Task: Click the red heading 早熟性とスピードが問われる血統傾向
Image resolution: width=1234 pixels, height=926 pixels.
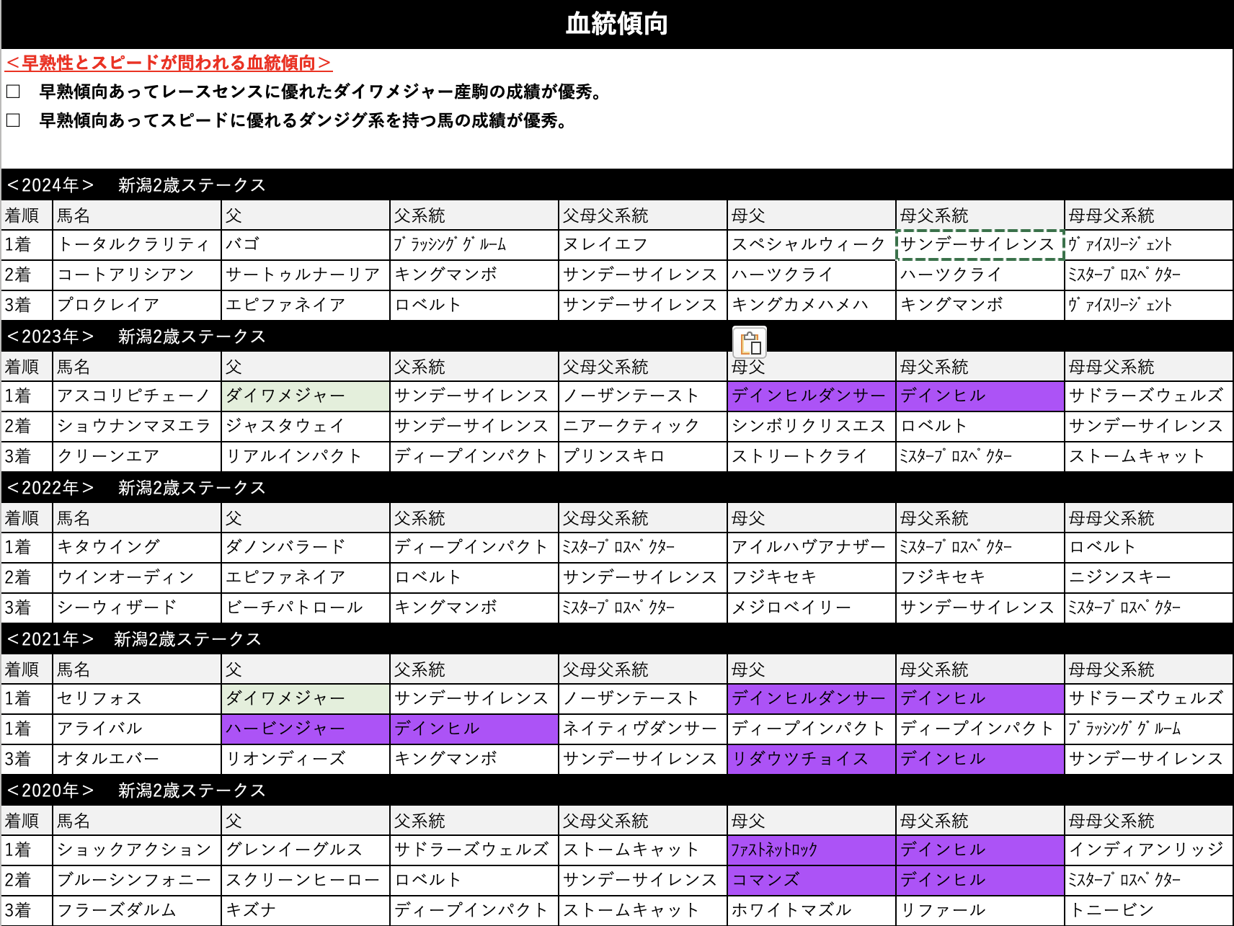Action: (168, 63)
